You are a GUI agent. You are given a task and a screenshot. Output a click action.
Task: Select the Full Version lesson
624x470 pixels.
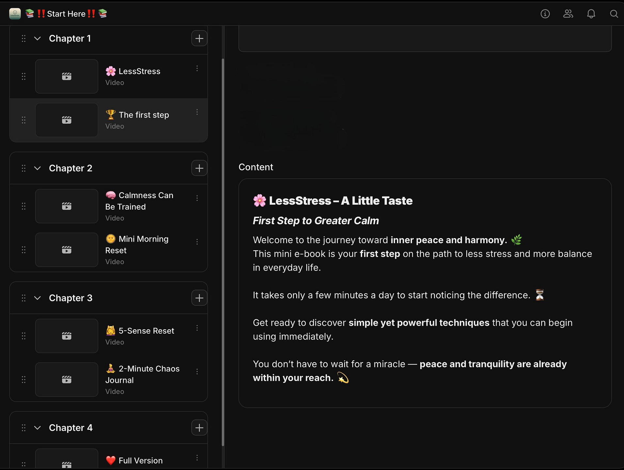pos(134,461)
